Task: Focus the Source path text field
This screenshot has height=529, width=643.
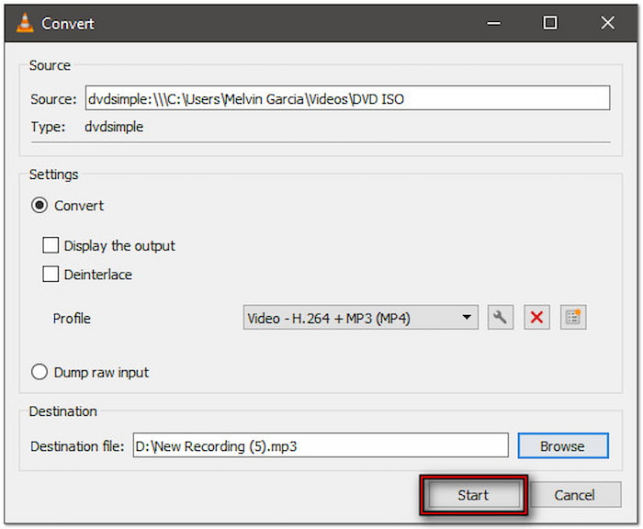Action: pos(347,98)
